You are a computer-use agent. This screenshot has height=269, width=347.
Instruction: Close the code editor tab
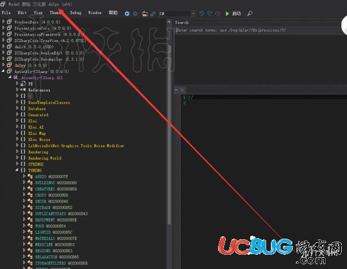click(182, 90)
